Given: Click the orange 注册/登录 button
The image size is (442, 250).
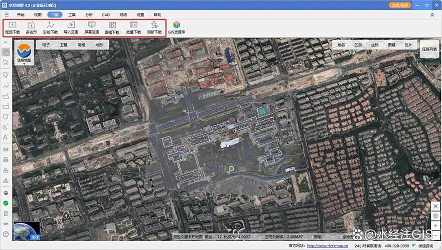Looking at the screenshot, I should (400, 5).
